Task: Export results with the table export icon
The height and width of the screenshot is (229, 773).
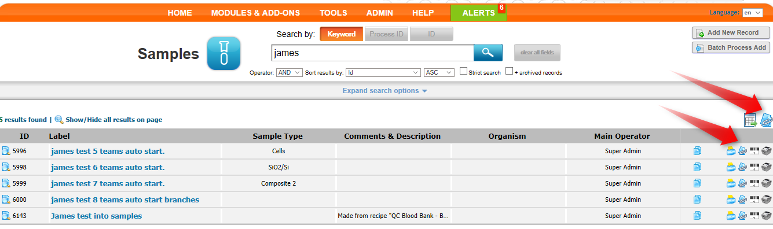Action: (x=750, y=120)
